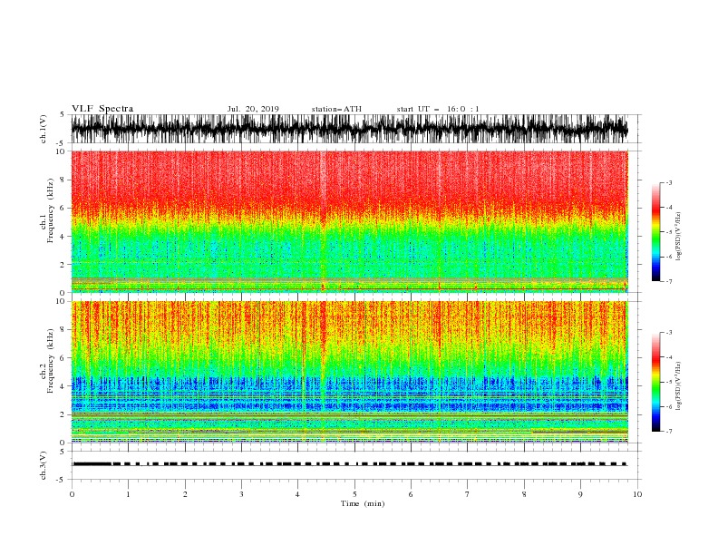This screenshot has width=718, height=555.
Task: Click the "station=ATH" label
Action: tap(336, 109)
